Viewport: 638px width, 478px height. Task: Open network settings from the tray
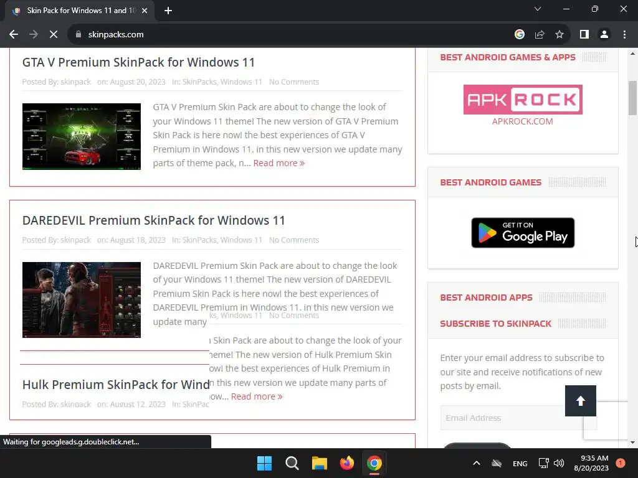point(543,463)
